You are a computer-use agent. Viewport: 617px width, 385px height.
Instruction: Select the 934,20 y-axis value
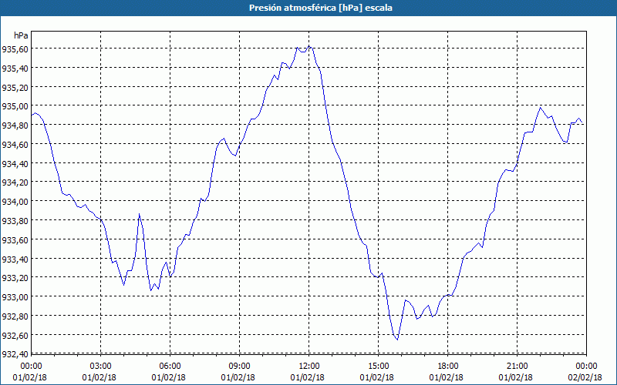tap(15, 182)
